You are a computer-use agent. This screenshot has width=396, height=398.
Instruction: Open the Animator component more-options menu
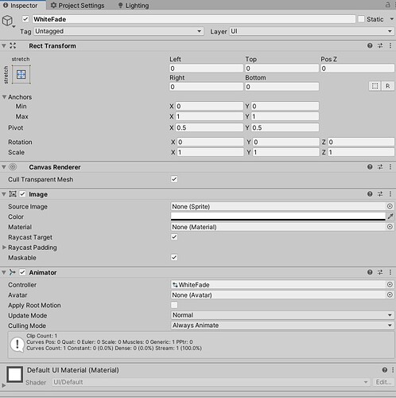click(390, 272)
